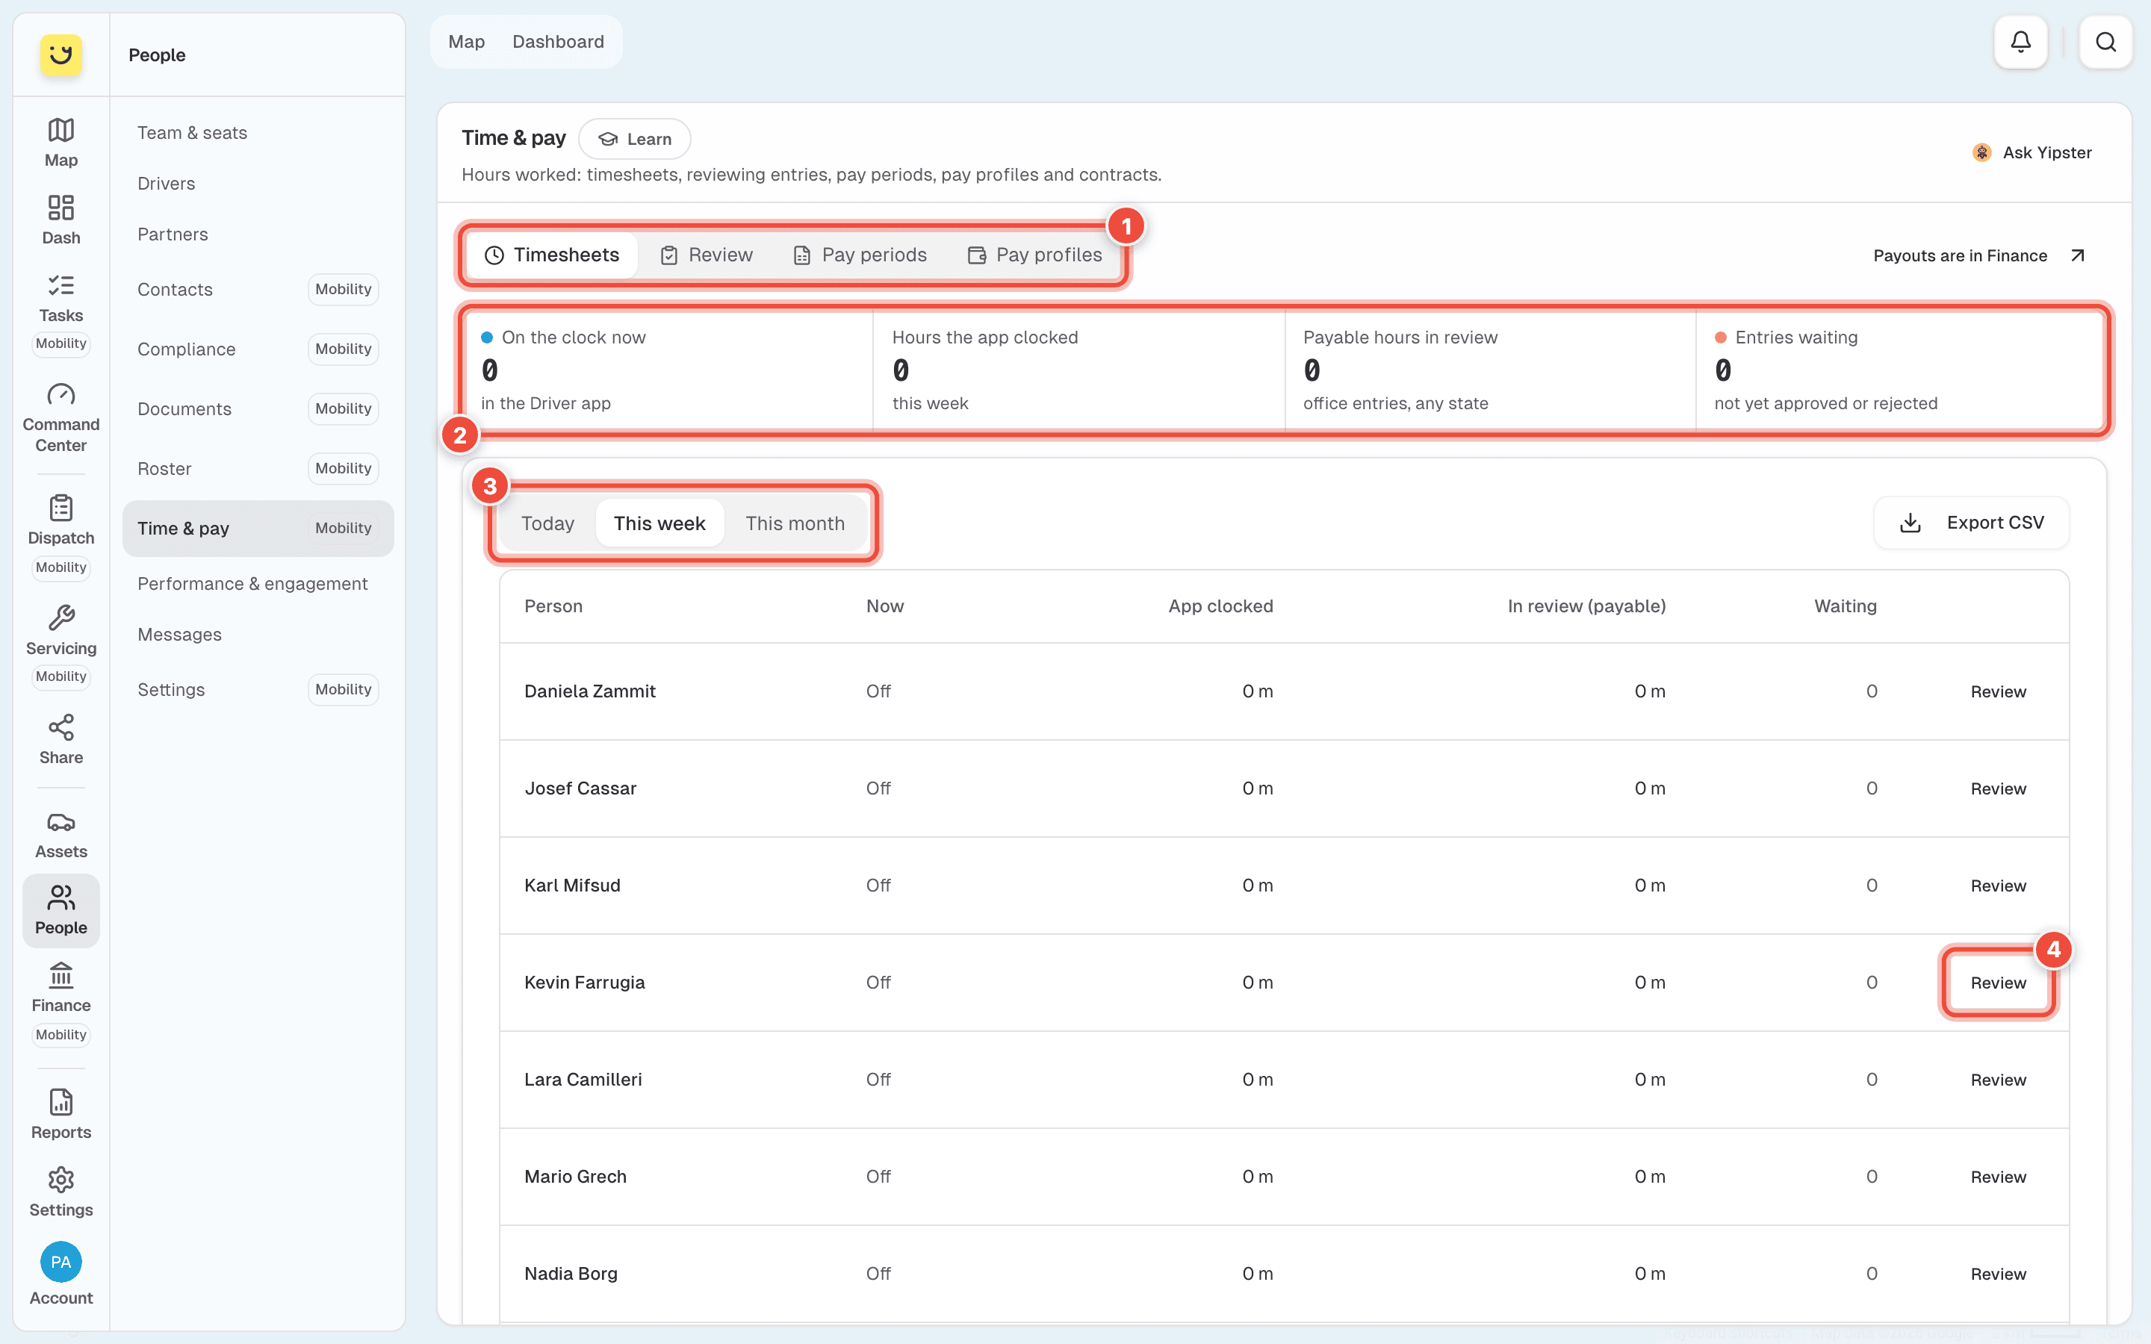Open Assets in the sidebar
Viewport: 2151px width, 1344px height.
(x=60, y=835)
